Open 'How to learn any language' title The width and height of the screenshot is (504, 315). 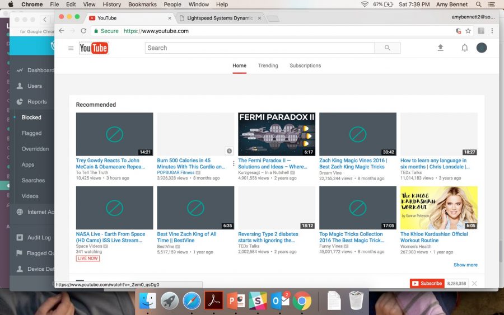tap(435, 163)
